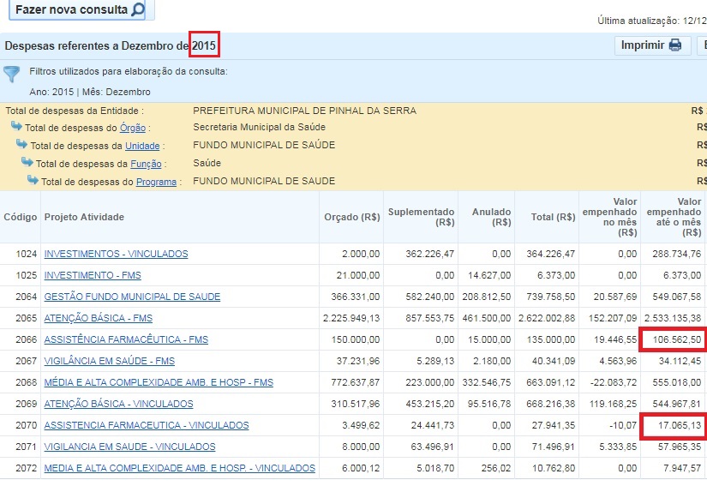Click the printer icon on Imprimir button
Screen dimensions: 707x486
tap(674, 45)
